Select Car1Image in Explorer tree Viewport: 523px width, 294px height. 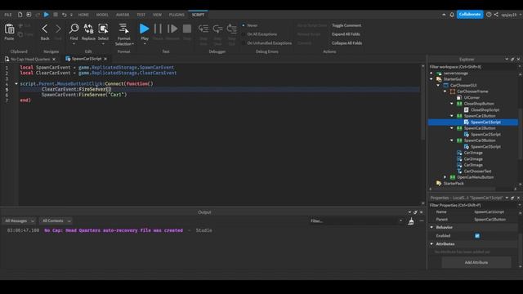(473, 153)
